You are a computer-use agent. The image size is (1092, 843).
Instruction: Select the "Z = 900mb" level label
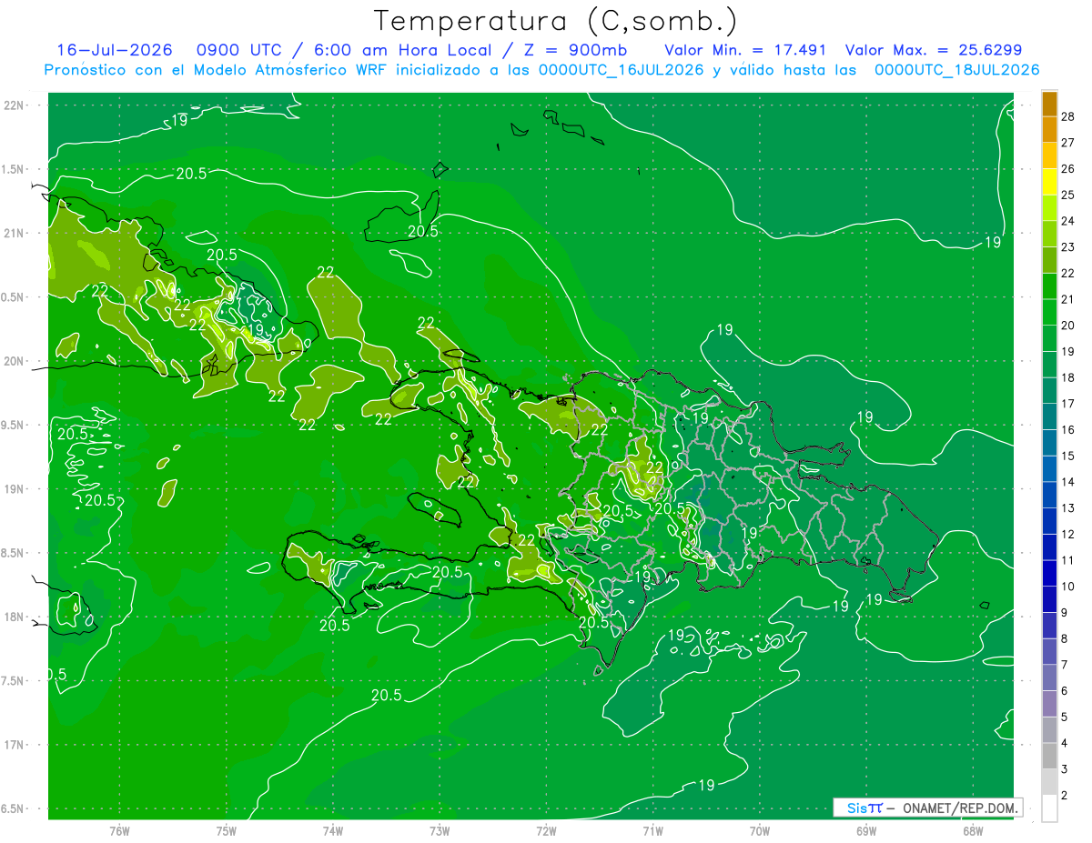tap(576, 50)
